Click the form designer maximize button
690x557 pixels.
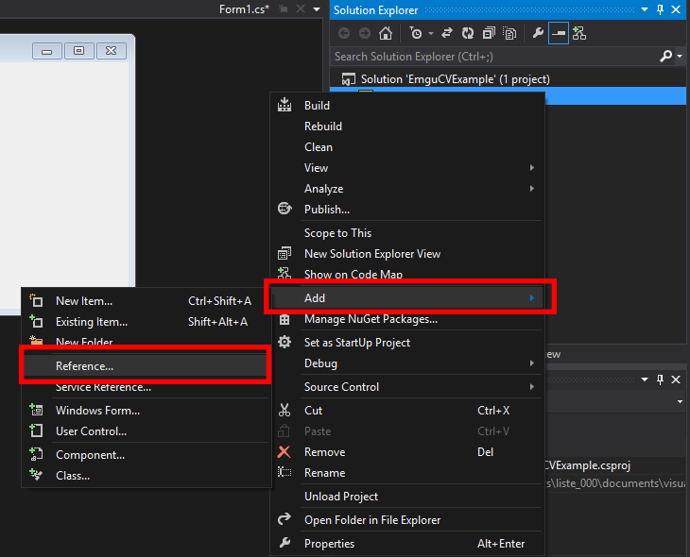pyautogui.click(x=79, y=51)
